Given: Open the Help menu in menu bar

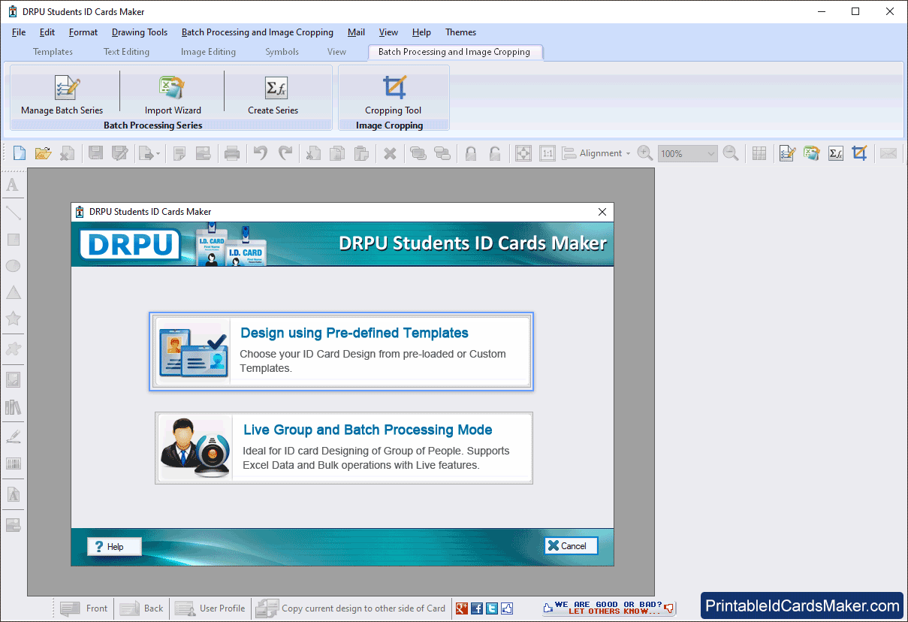Looking at the screenshot, I should [421, 32].
